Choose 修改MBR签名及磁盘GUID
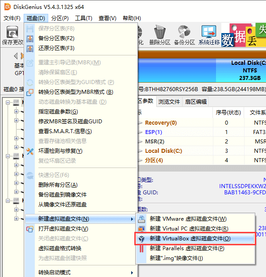The height and width of the screenshot is (277, 266). pyautogui.click(x=81, y=122)
